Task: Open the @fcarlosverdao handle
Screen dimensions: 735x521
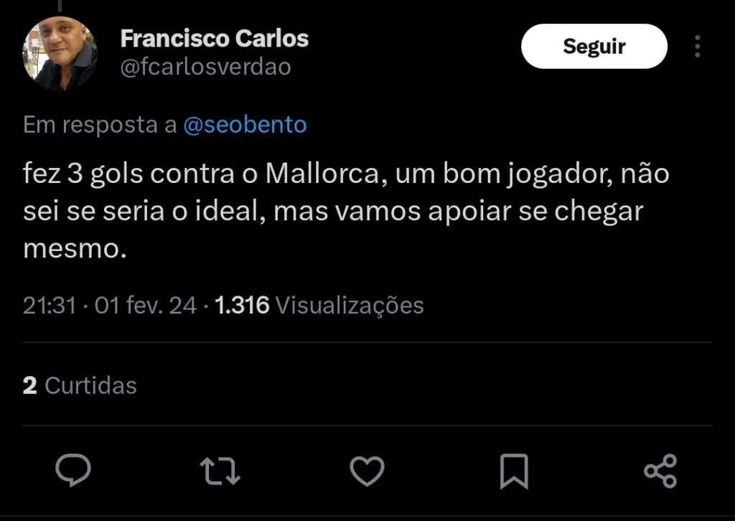Action: pyautogui.click(x=206, y=67)
